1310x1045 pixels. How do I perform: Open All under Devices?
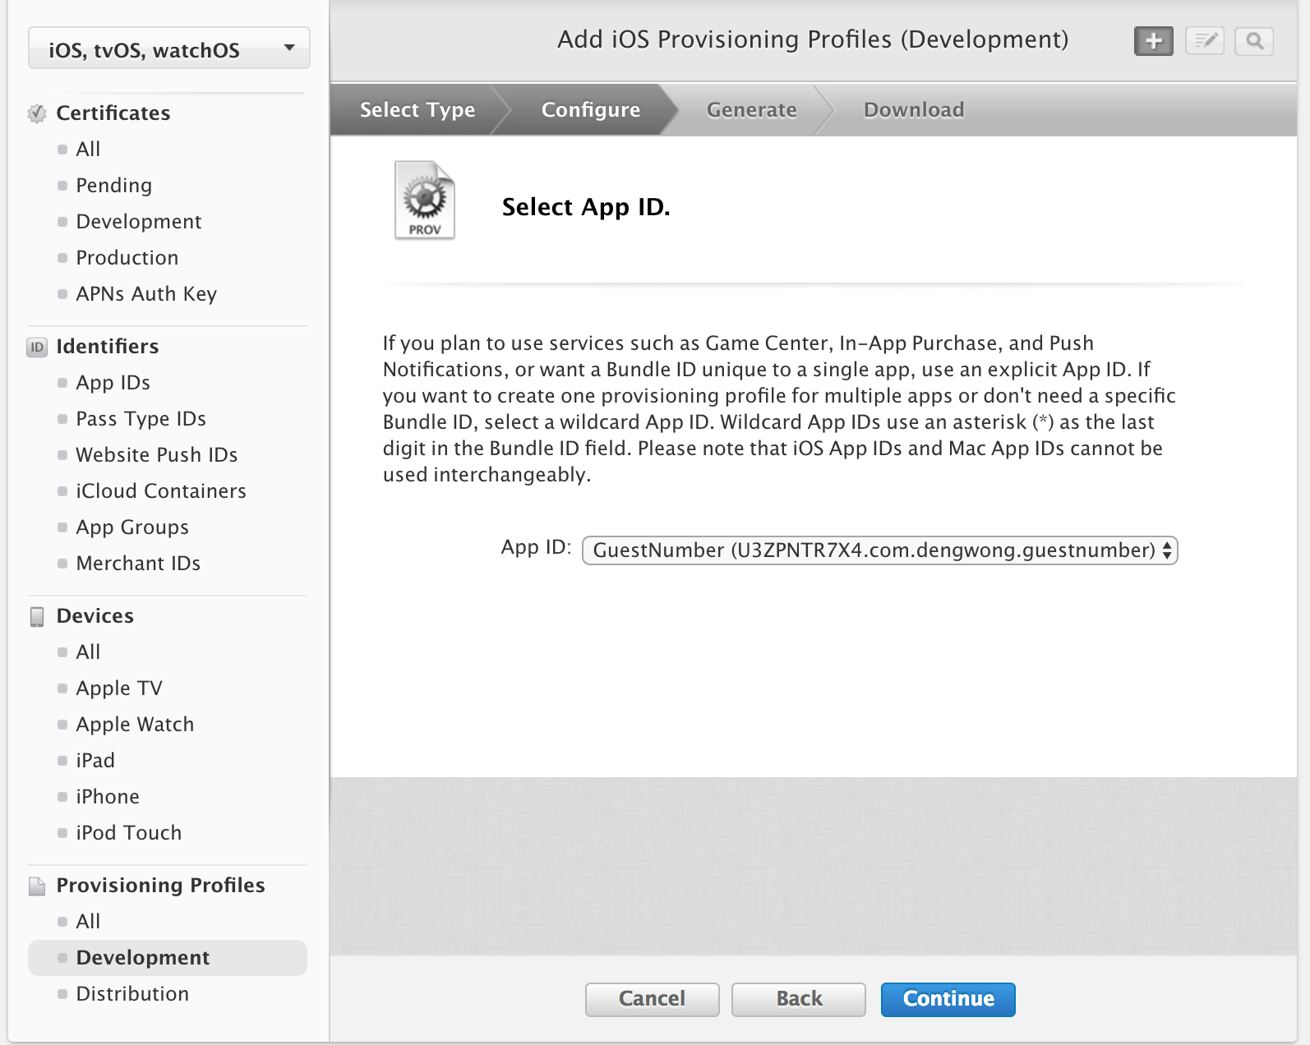pyautogui.click(x=88, y=652)
